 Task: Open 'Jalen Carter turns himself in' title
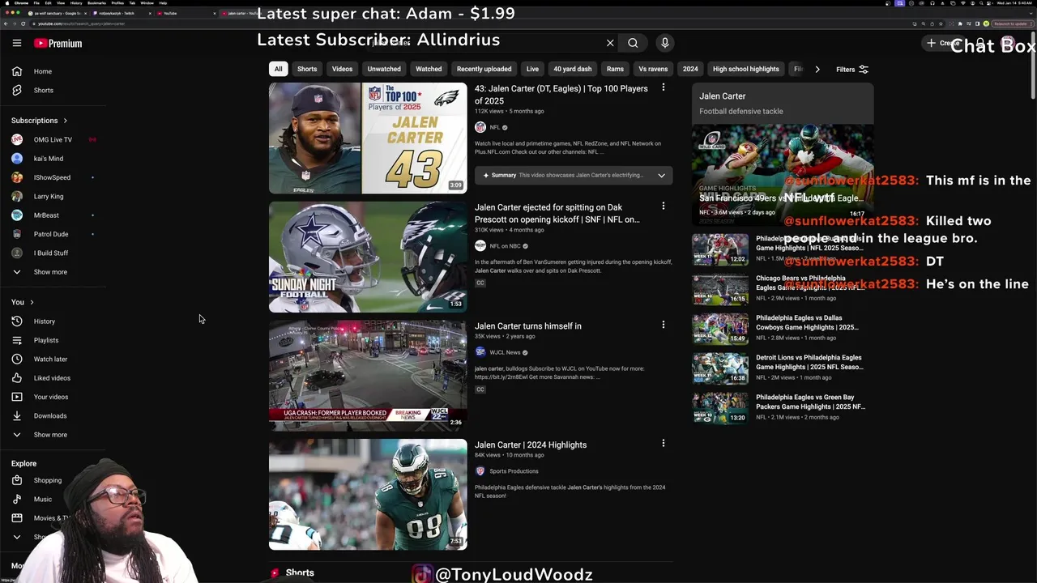tap(528, 326)
